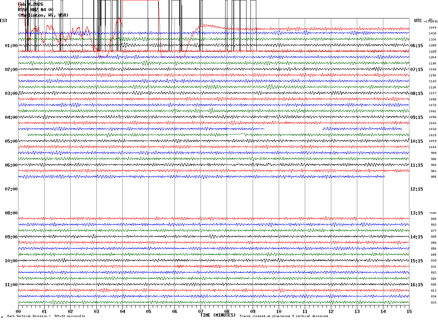438x321 pixels.
Task: Select the 12:15 UTC time label
Action: 416,189
